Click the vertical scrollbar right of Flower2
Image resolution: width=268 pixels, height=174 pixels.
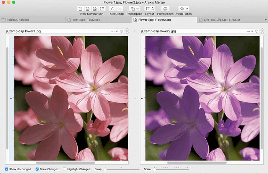pos(261,98)
